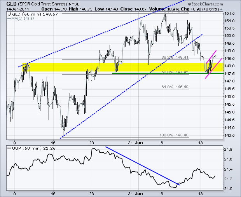The width and height of the screenshot is (241, 197).
Task: Click the 151.5 price axis label
Action: tap(229, 14)
